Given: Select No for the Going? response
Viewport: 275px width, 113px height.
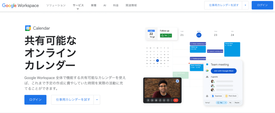Looking at the screenshot, I should (230, 103).
